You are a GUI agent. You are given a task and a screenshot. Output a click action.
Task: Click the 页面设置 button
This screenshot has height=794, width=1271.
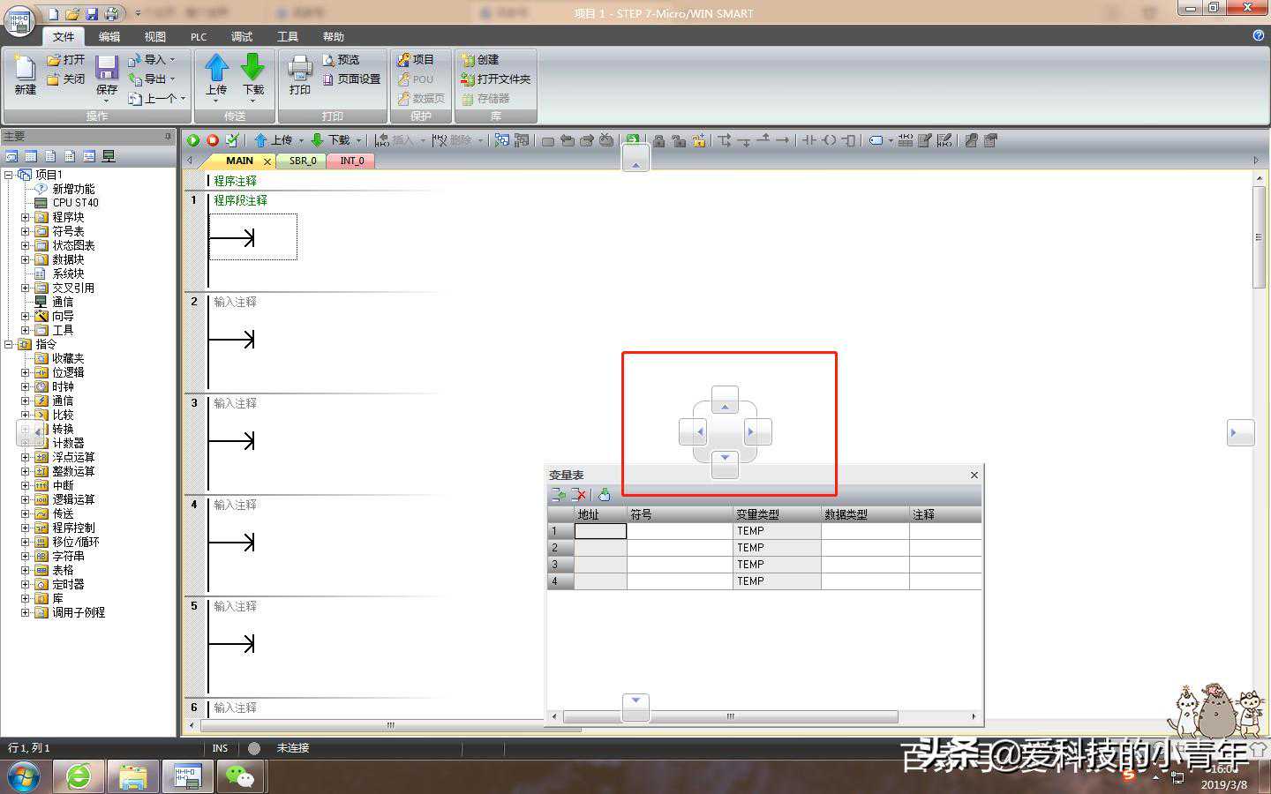[x=352, y=79]
